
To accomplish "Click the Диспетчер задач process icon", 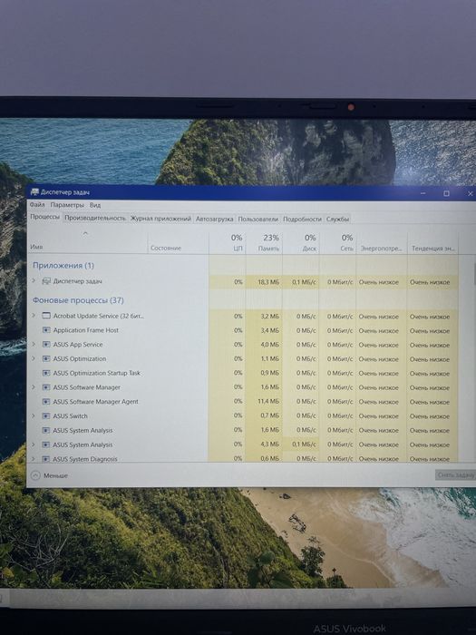I will (46, 281).
